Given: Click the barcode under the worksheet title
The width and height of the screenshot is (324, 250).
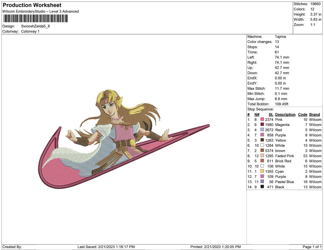Looking at the screenshot, I should click(x=35, y=18).
